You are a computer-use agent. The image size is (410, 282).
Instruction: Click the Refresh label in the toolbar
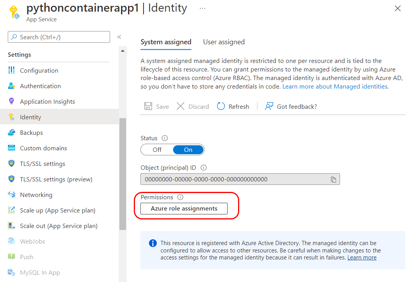239,106
